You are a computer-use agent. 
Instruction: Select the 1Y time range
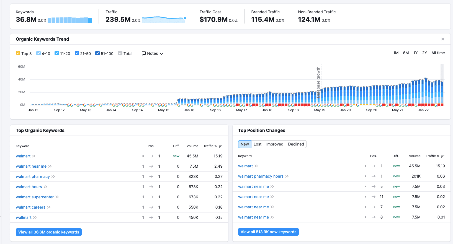click(415, 53)
